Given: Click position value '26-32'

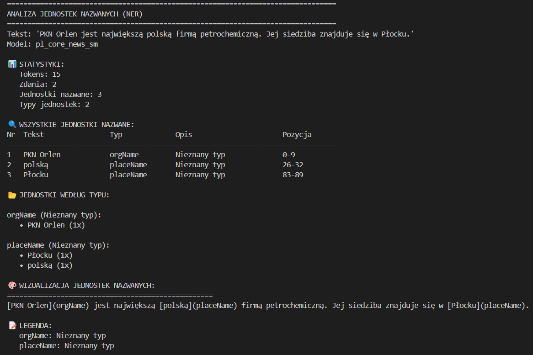Looking at the screenshot, I should (x=293, y=165).
